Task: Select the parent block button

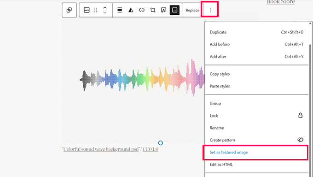Action: point(69,10)
